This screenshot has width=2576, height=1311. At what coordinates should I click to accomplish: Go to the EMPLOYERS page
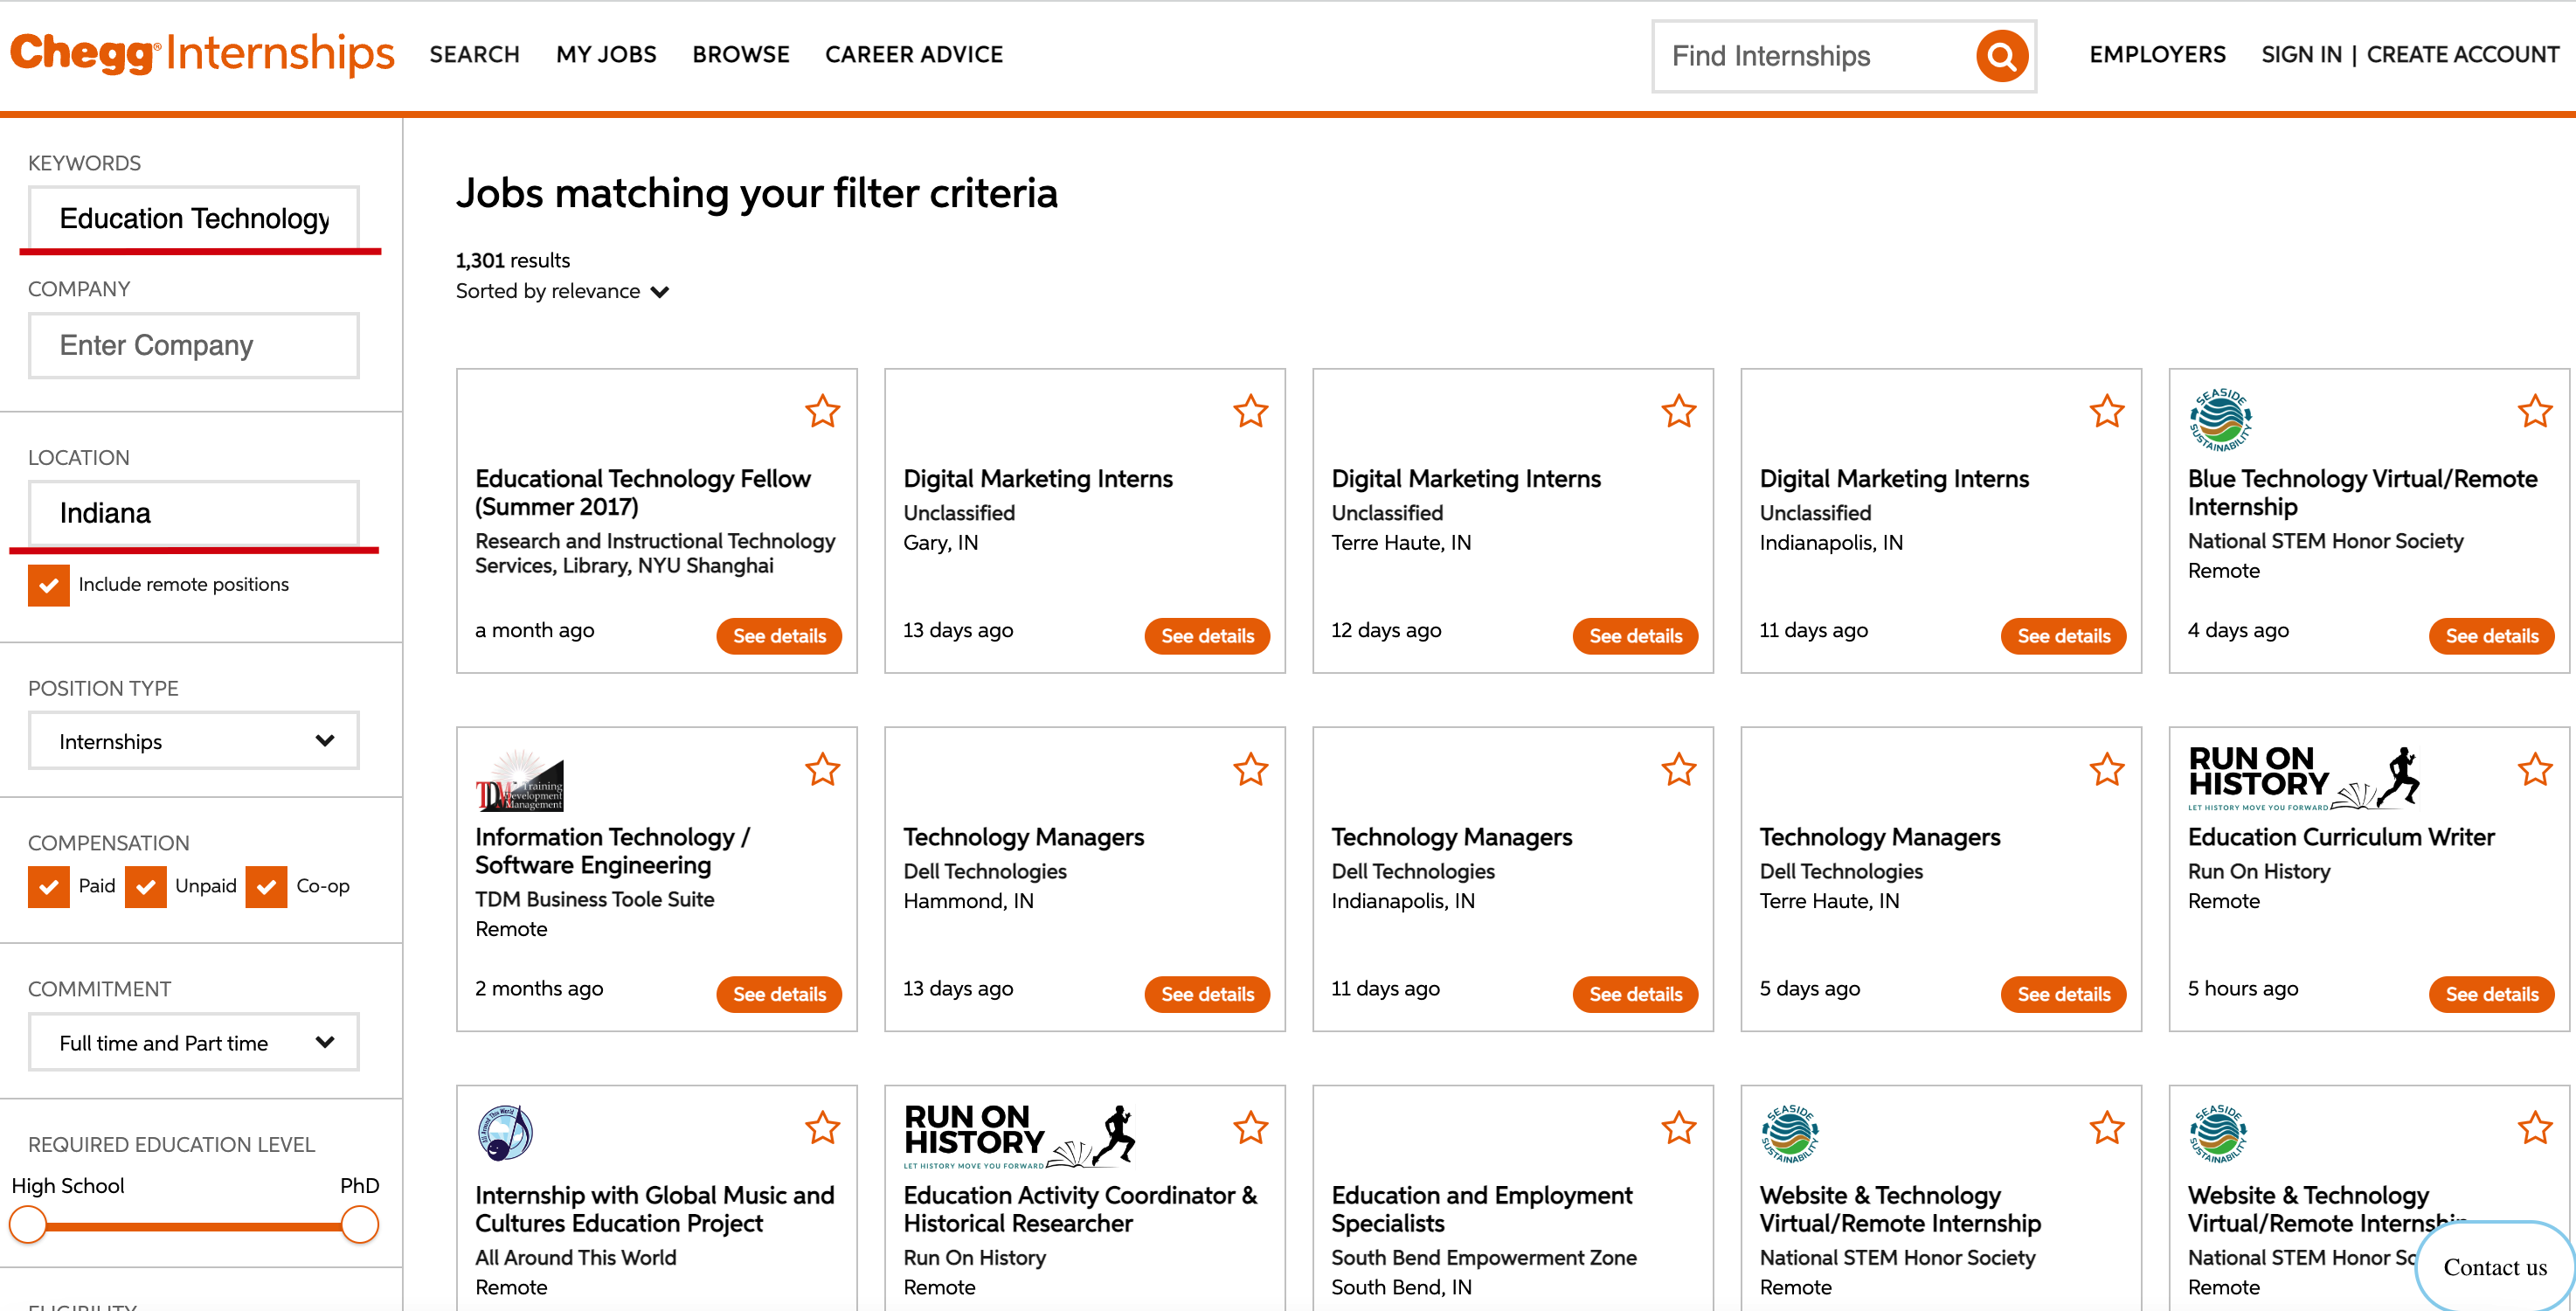pyautogui.click(x=2157, y=54)
